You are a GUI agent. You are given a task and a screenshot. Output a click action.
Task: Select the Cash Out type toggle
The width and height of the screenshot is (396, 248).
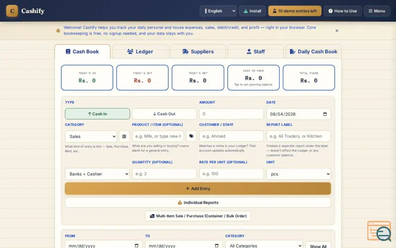pyautogui.click(x=164, y=114)
